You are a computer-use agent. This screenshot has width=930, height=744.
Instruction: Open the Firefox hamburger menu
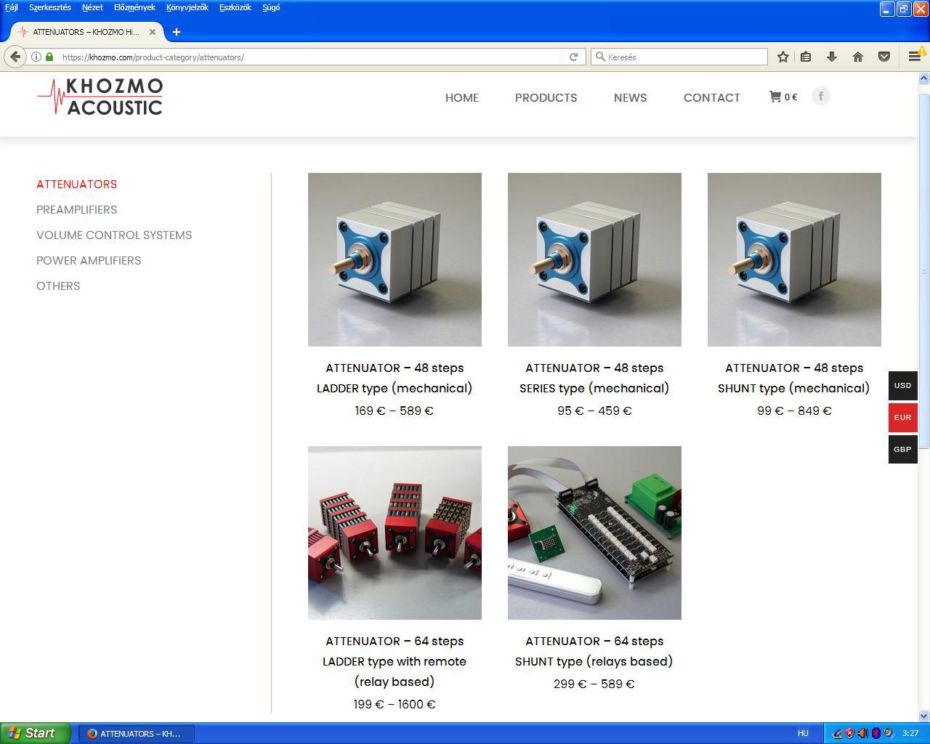point(915,57)
